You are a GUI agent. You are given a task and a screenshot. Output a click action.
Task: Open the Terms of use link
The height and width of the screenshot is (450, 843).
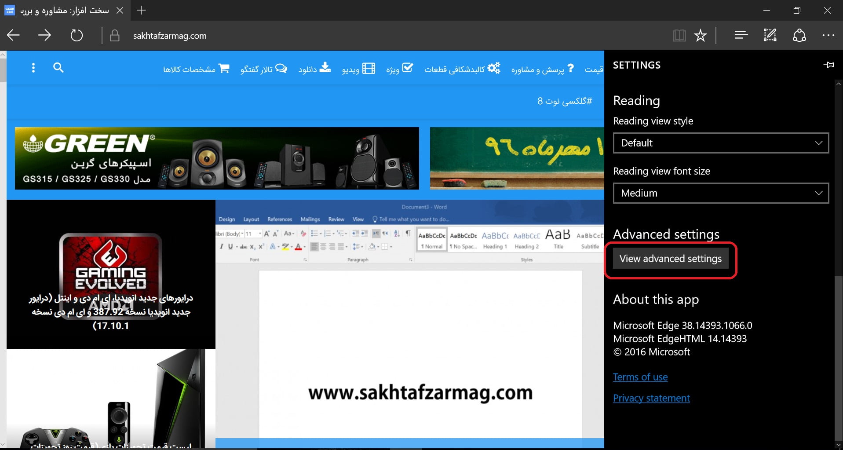(640, 377)
